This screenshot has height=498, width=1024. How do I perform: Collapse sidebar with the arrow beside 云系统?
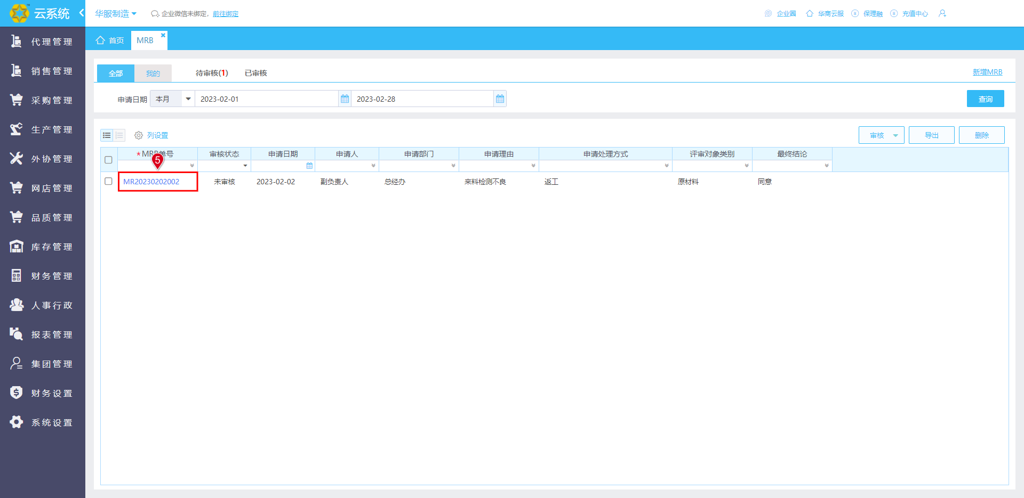(x=81, y=13)
